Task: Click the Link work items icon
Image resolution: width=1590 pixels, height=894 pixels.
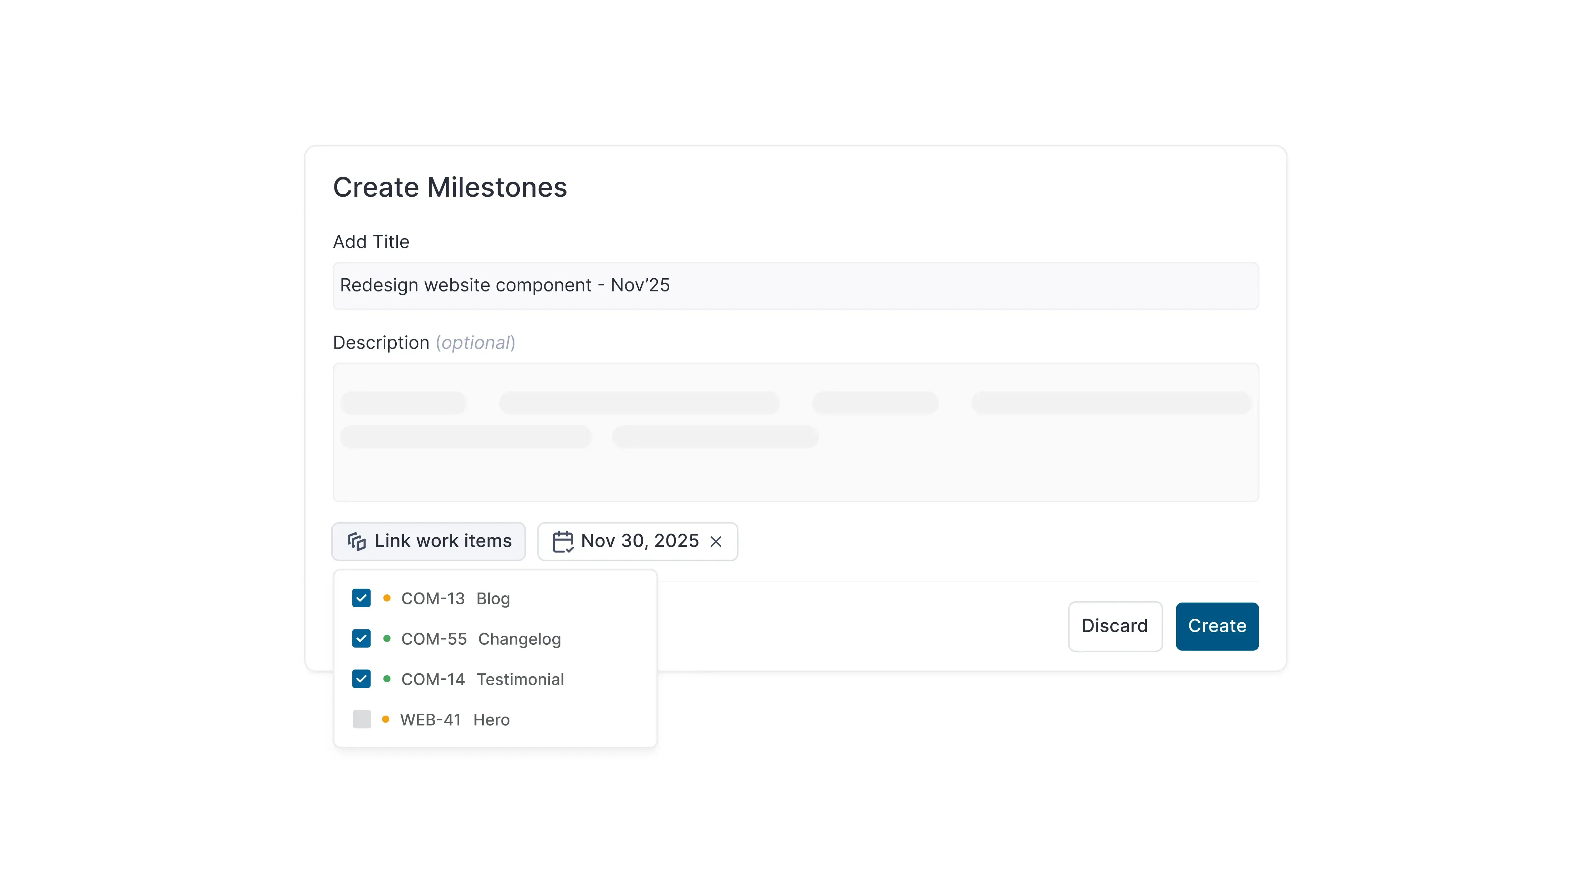Action: [x=357, y=541]
